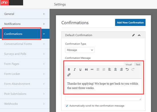The image size is (157, 112).
Task: Apply strikethrough with the ABC icon
Action: tap(92, 69)
